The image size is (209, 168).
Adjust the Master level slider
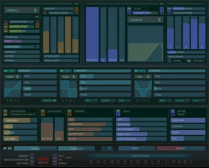click(x=181, y=148)
